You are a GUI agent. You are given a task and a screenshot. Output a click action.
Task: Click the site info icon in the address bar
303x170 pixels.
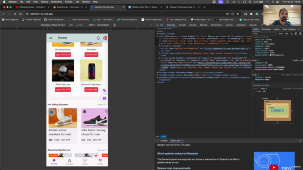click(27, 14)
